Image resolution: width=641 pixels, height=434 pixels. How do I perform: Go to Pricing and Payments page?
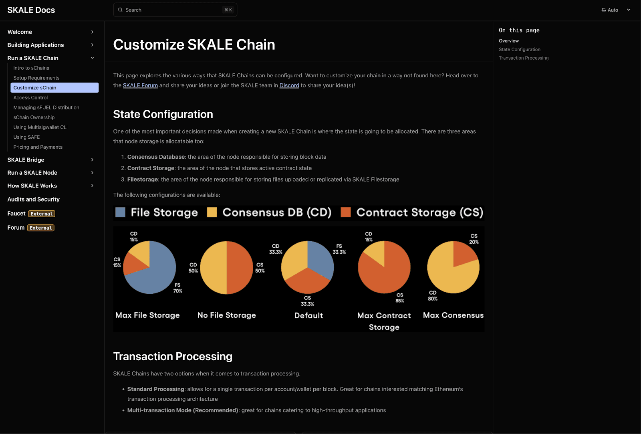pos(38,147)
